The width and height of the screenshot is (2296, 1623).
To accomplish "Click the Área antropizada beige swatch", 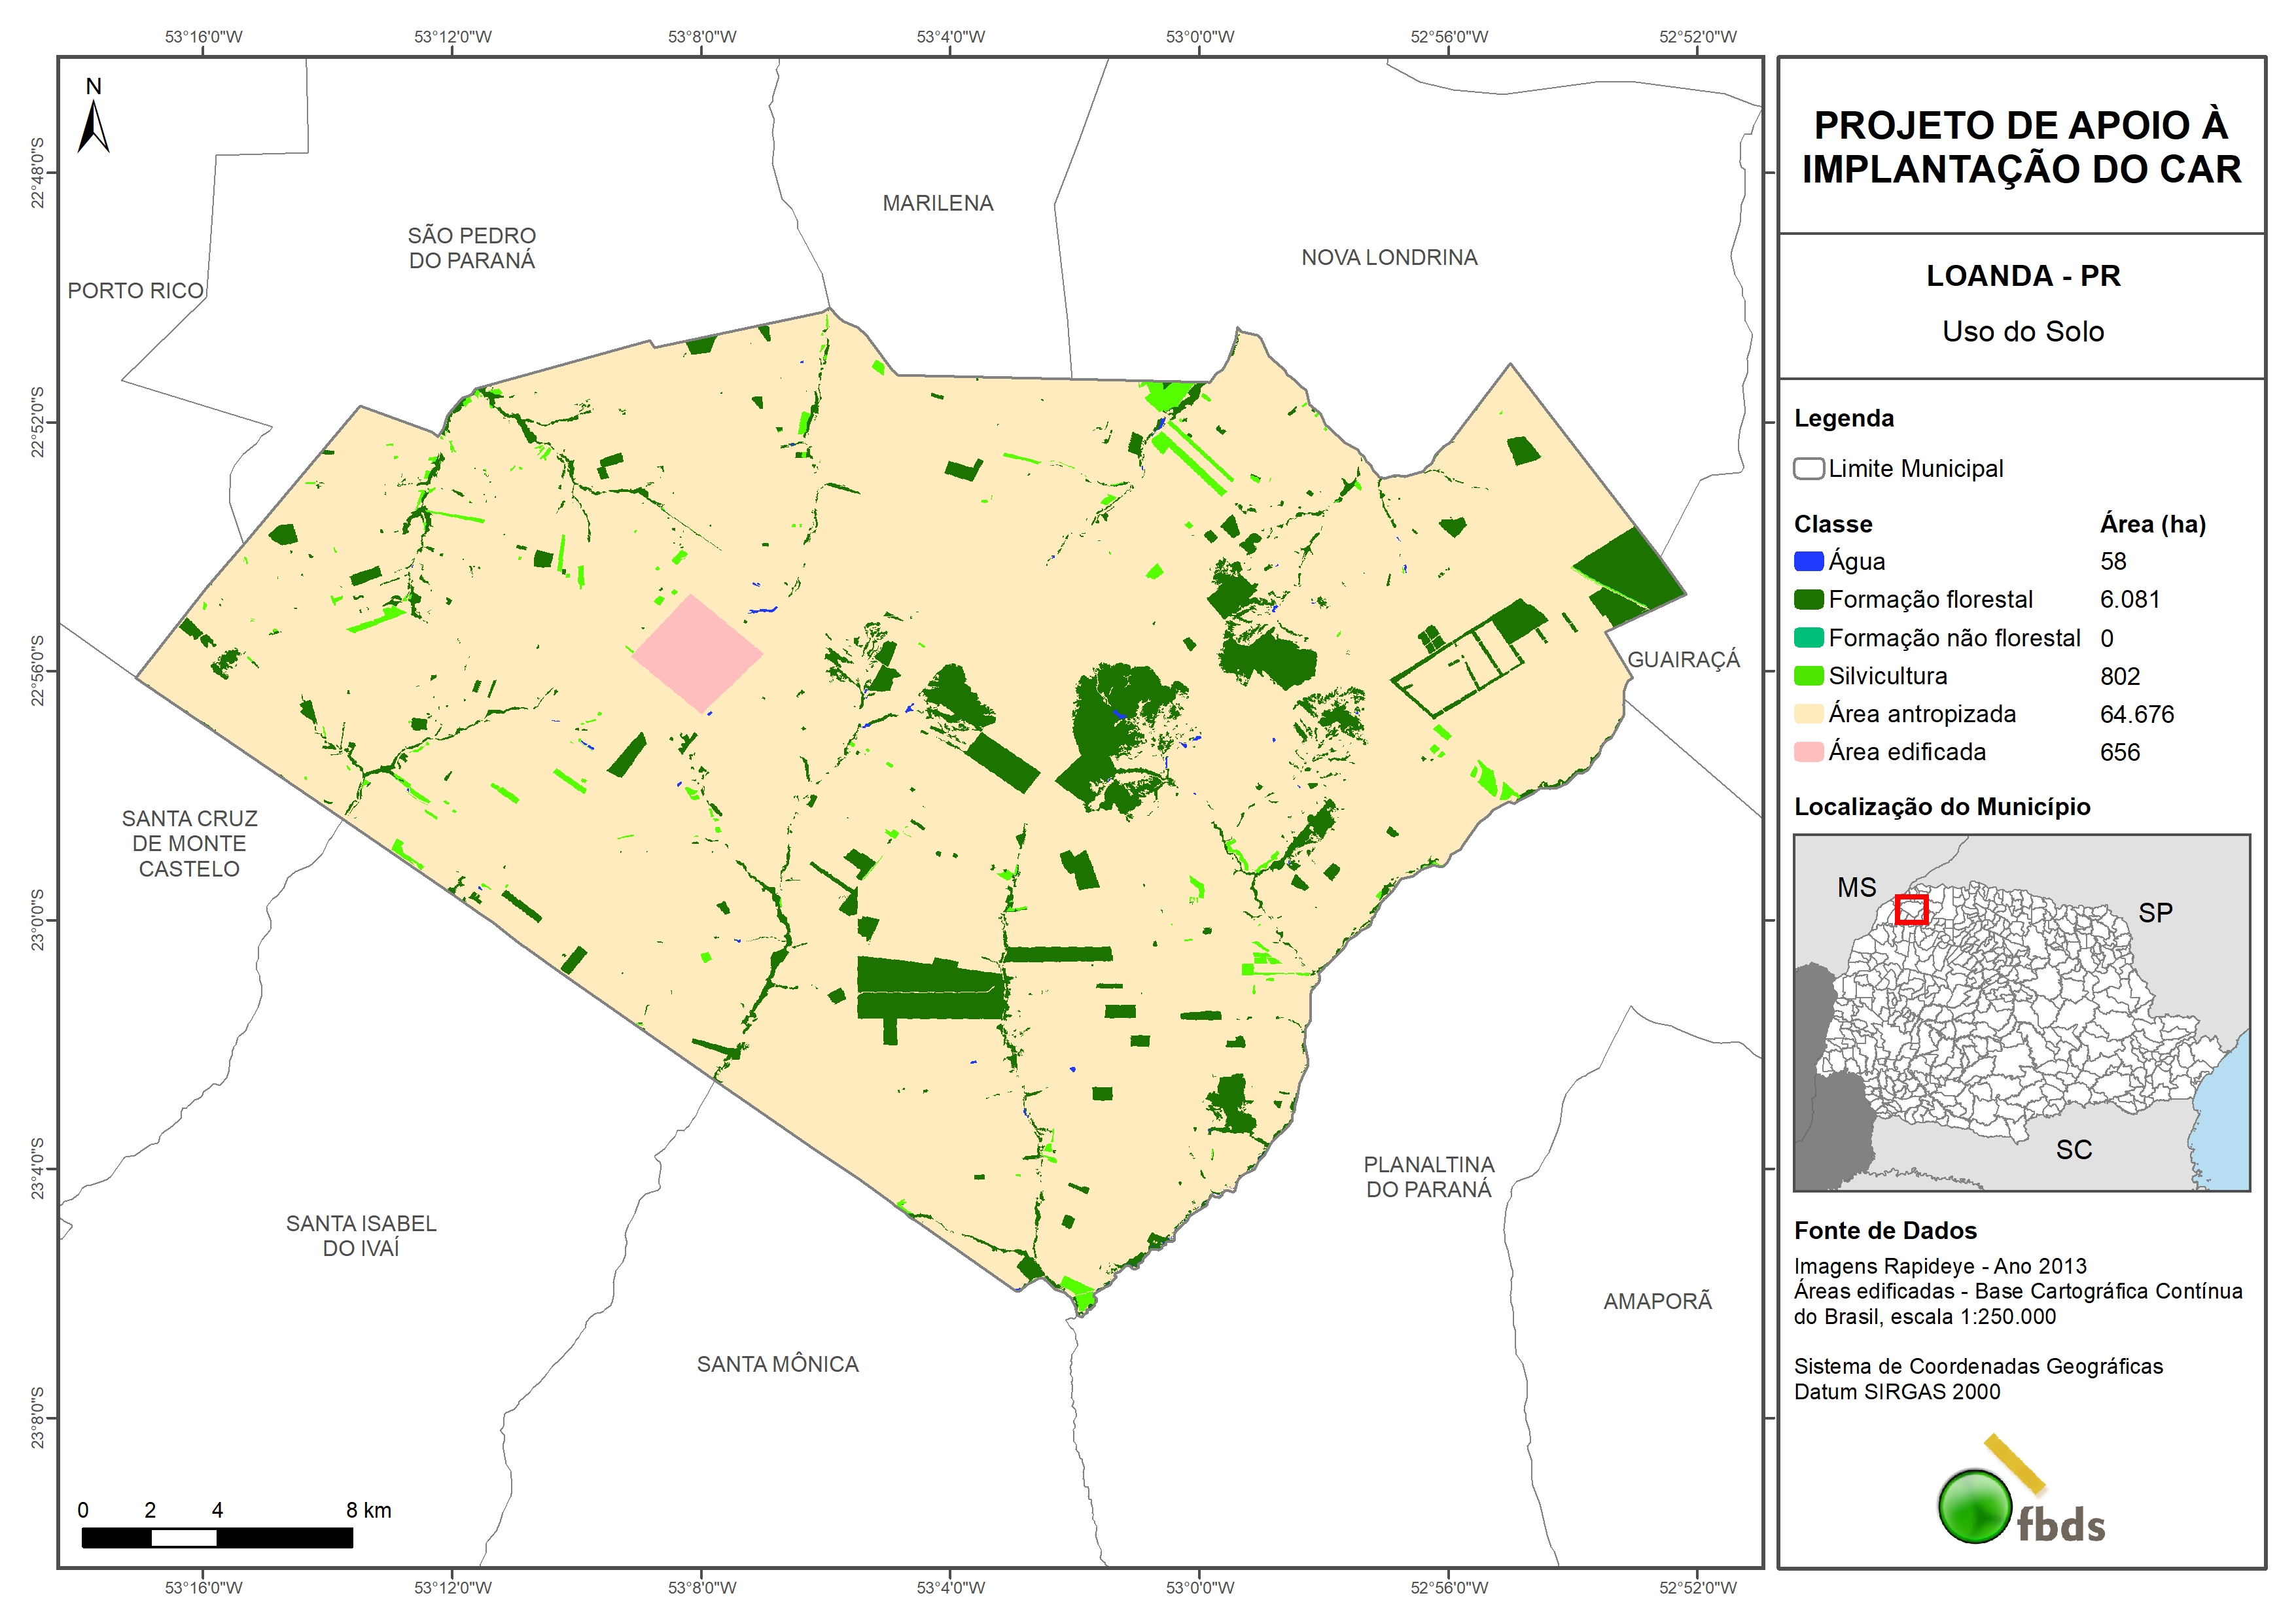I will click(1808, 715).
